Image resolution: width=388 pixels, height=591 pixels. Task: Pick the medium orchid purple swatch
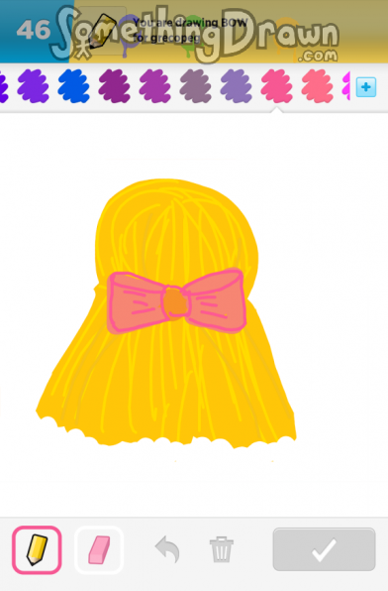click(155, 86)
